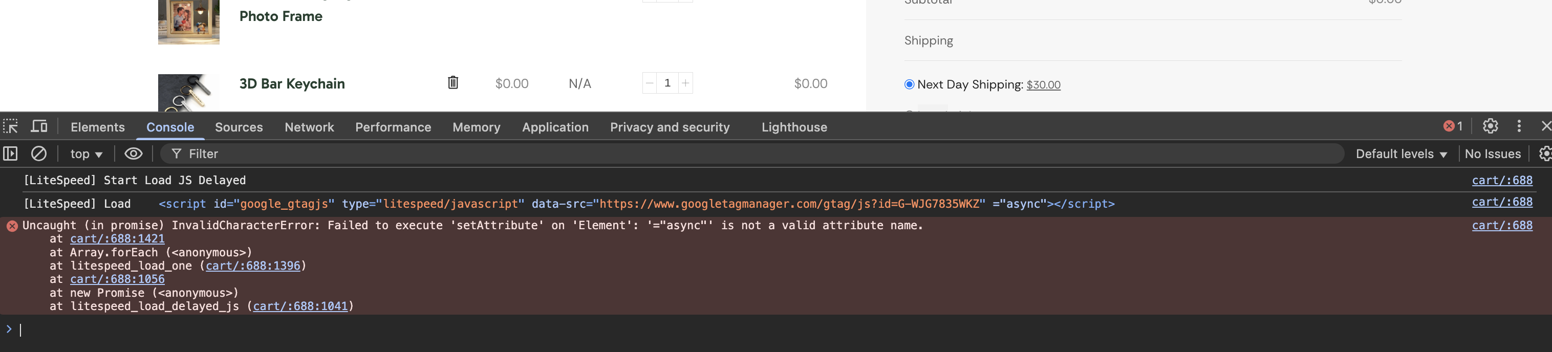Open the Photo Frame product link
Screen dimensions: 1552x352
tap(281, 16)
